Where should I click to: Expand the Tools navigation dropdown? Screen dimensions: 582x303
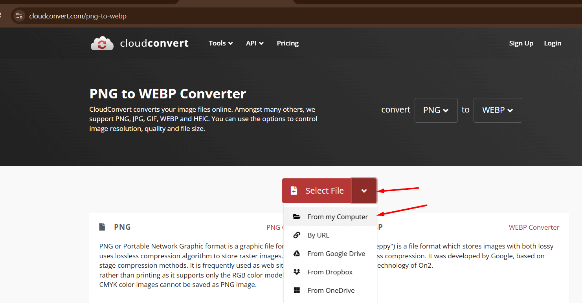220,43
